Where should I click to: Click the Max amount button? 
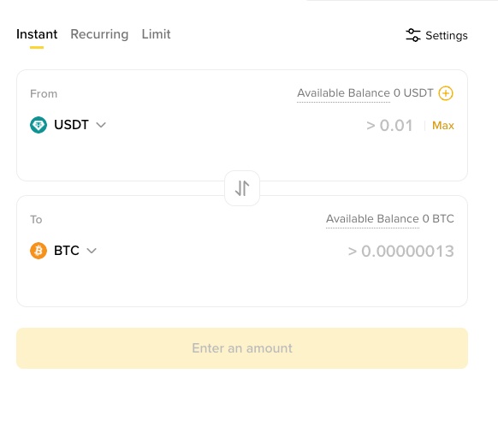(x=443, y=126)
